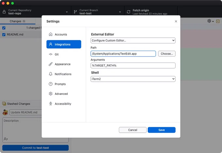This screenshot has height=153, width=222.
Task: Select the Integrations settings section
Action: tap(64, 44)
